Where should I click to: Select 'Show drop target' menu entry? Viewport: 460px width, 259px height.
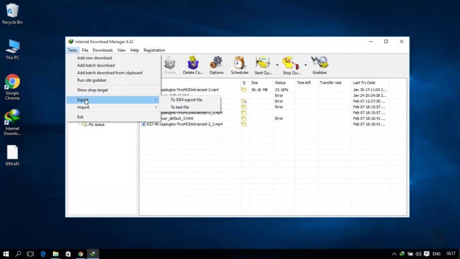[93, 90]
